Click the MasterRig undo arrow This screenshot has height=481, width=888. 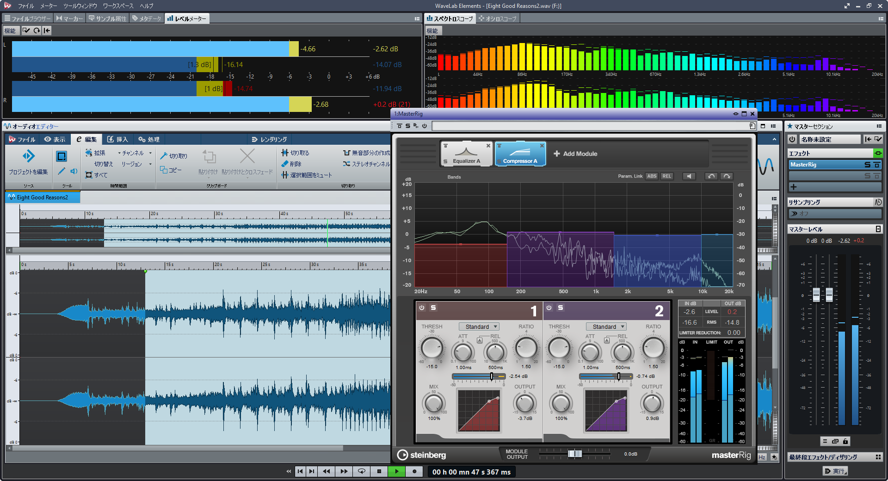[711, 176]
